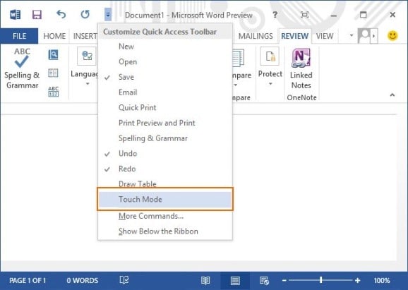The width and height of the screenshot is (408, 290).
Task: Click the Spelling & Grammar ribbon button
Action: coord(22,68)
